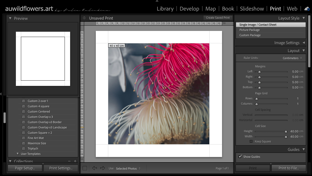
Task: Switch to the Slideshow module
Action: coord(252,9)
